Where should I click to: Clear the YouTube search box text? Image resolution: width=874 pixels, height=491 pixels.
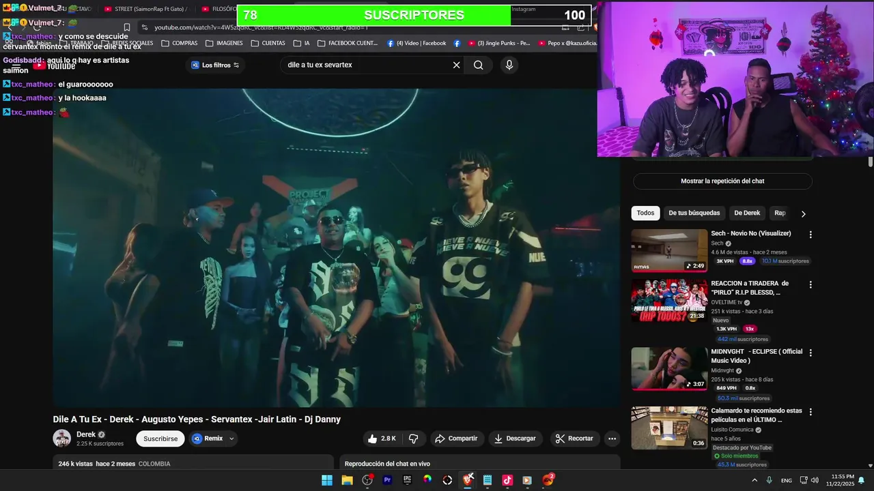[x=456, y=65]
